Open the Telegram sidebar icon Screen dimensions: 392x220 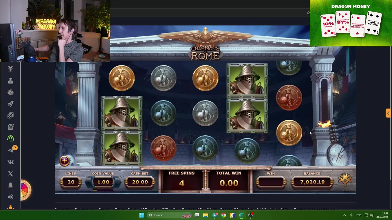tap(10, 150)
